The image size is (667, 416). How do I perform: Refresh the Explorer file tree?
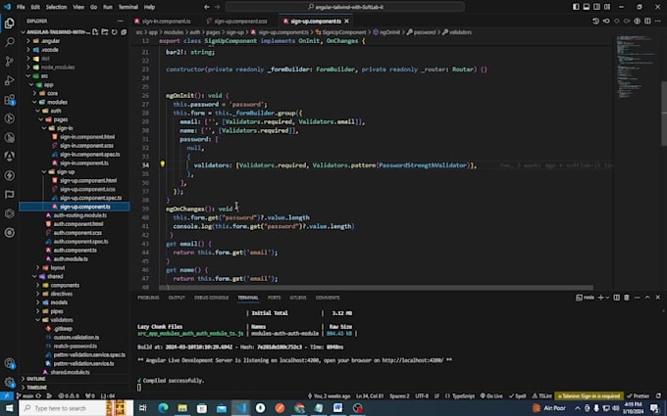114,32
